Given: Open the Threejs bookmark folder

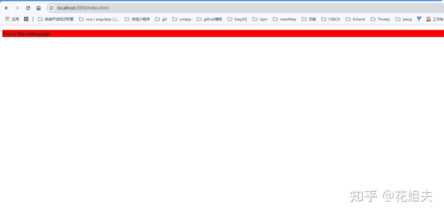Looking at the screenshot, I should point(380,19).
